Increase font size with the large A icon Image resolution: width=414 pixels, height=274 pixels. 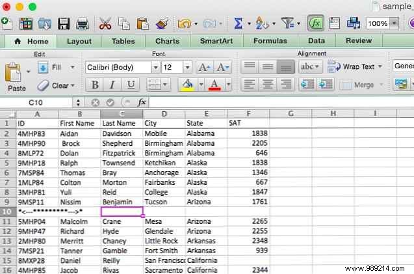tap(205, 67)
